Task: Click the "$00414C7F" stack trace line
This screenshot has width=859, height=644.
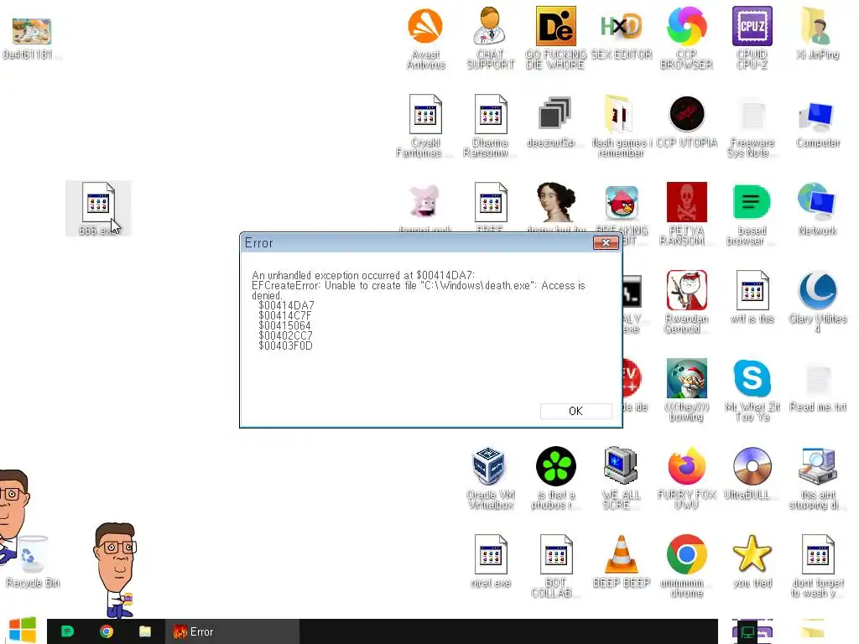Action: pyautogui.click(x=285, y=315)
